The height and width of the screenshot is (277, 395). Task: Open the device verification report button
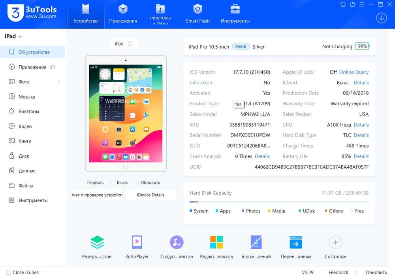(97, 195)
